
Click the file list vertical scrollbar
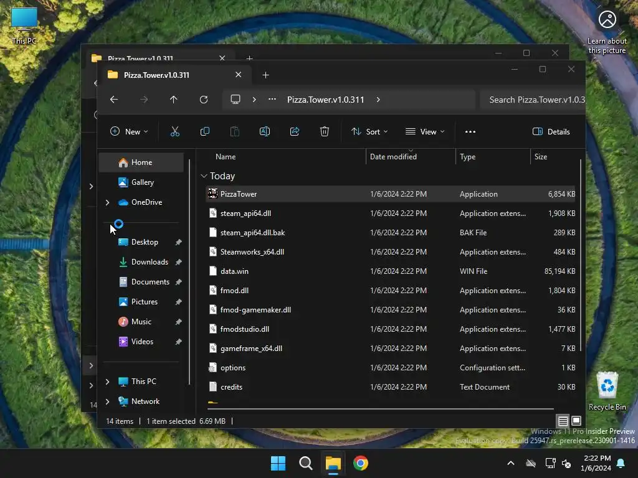(x=581, y=256)
